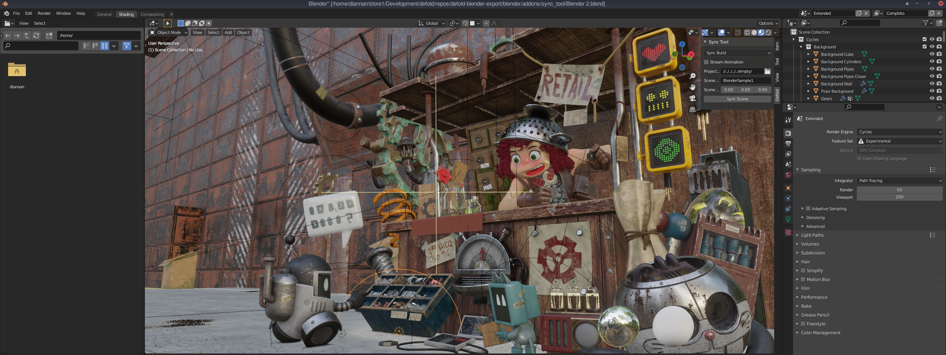Pin the Extended properties context
Image resolution: width=946 pixels, height=355 pixels.
[939, 119]
